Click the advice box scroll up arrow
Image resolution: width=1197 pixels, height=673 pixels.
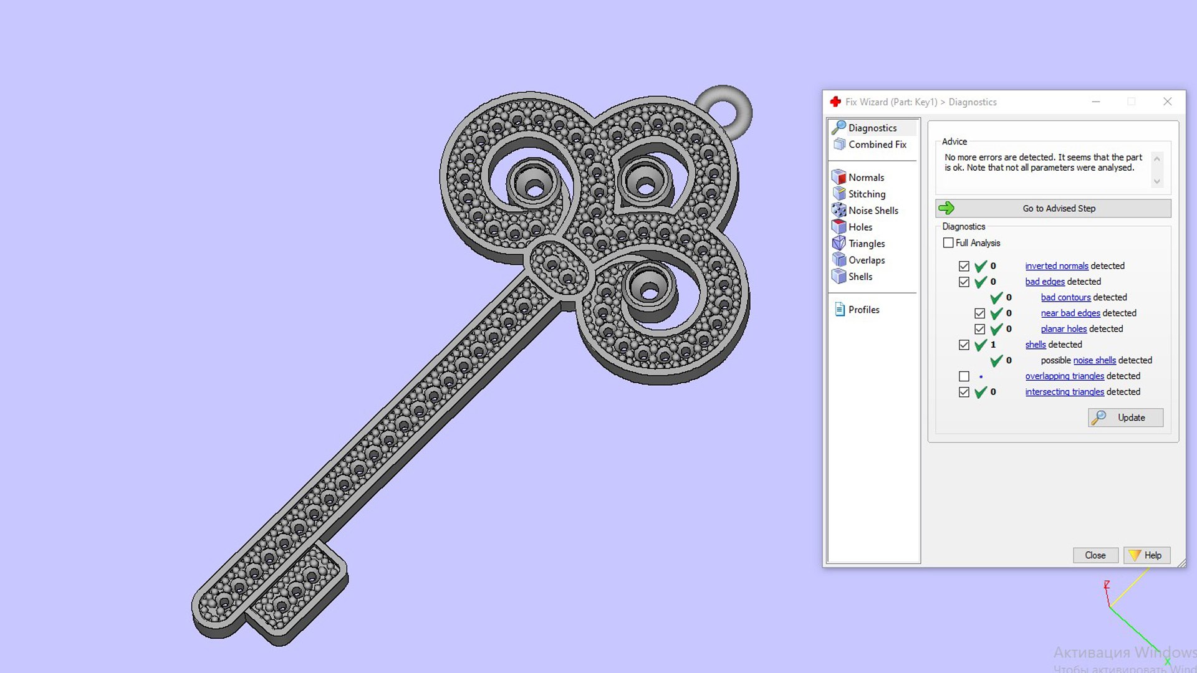click(x=1157, y=158)
